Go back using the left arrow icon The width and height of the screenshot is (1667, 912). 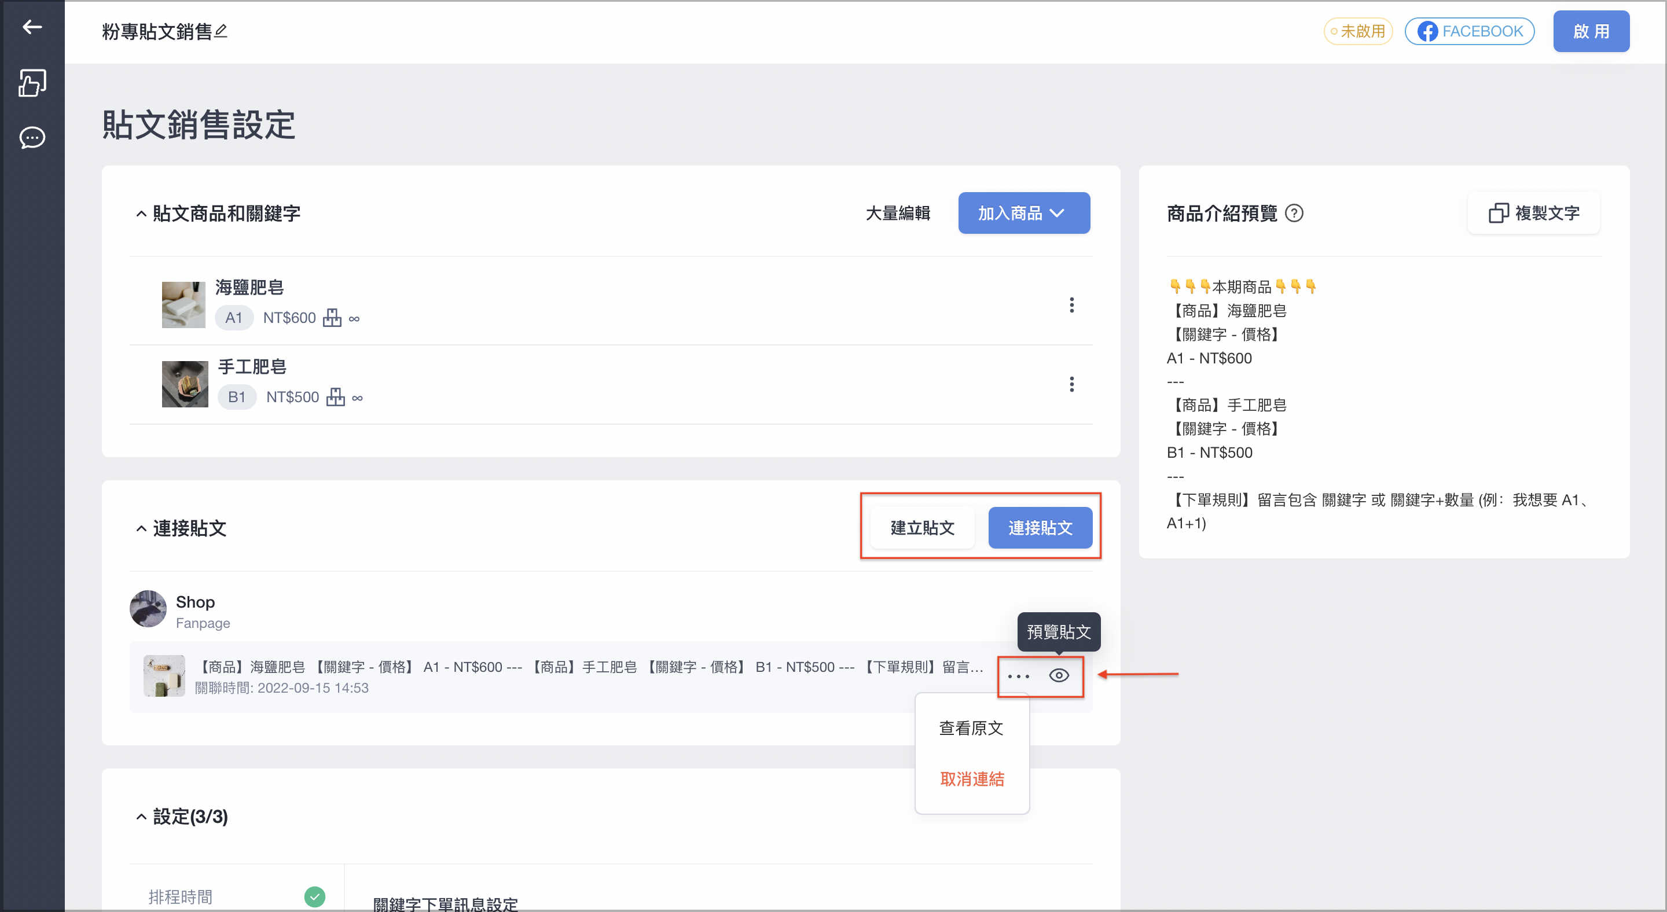click(x=32, y=27)
